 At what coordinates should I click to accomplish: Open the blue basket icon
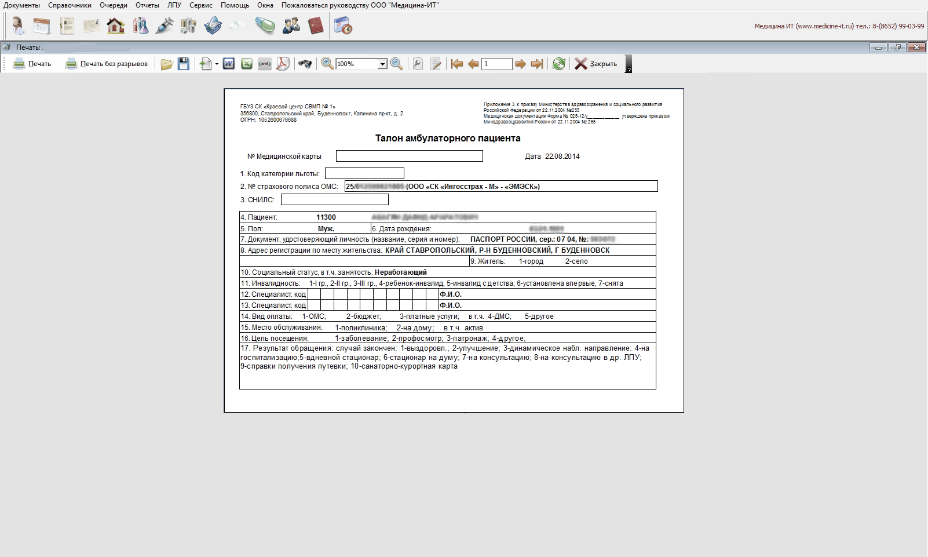pos(213,26)
